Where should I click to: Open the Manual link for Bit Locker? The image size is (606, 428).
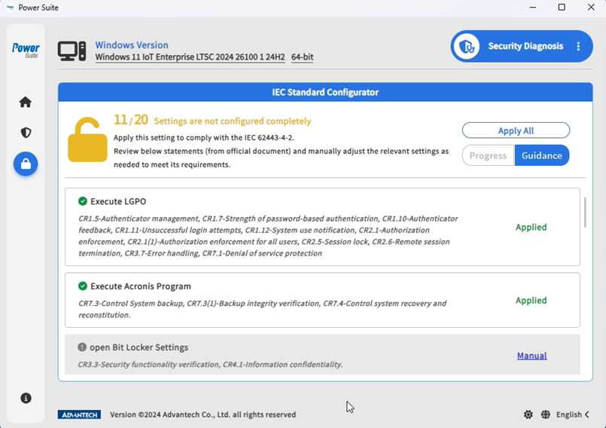[531, 356]
